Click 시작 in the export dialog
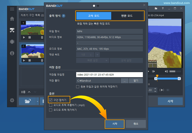 [115, 124]
